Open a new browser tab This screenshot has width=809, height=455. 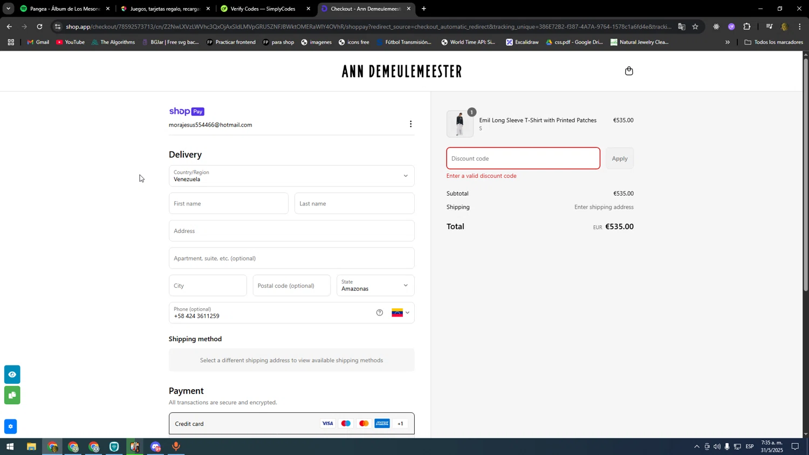pyautogui.click(x=424, y=9)
